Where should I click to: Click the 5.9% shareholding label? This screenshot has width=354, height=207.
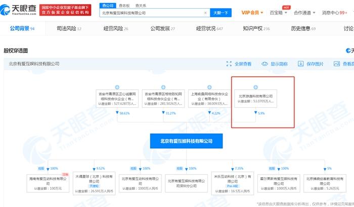tap(261, 113)
